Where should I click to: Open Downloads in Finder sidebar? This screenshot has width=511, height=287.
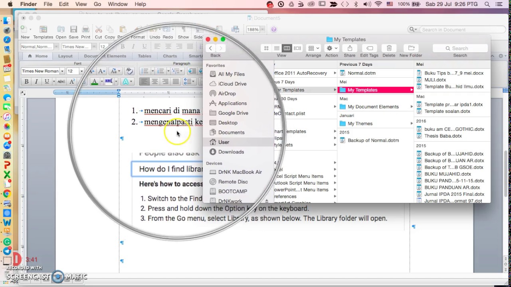tap(231, 152)
